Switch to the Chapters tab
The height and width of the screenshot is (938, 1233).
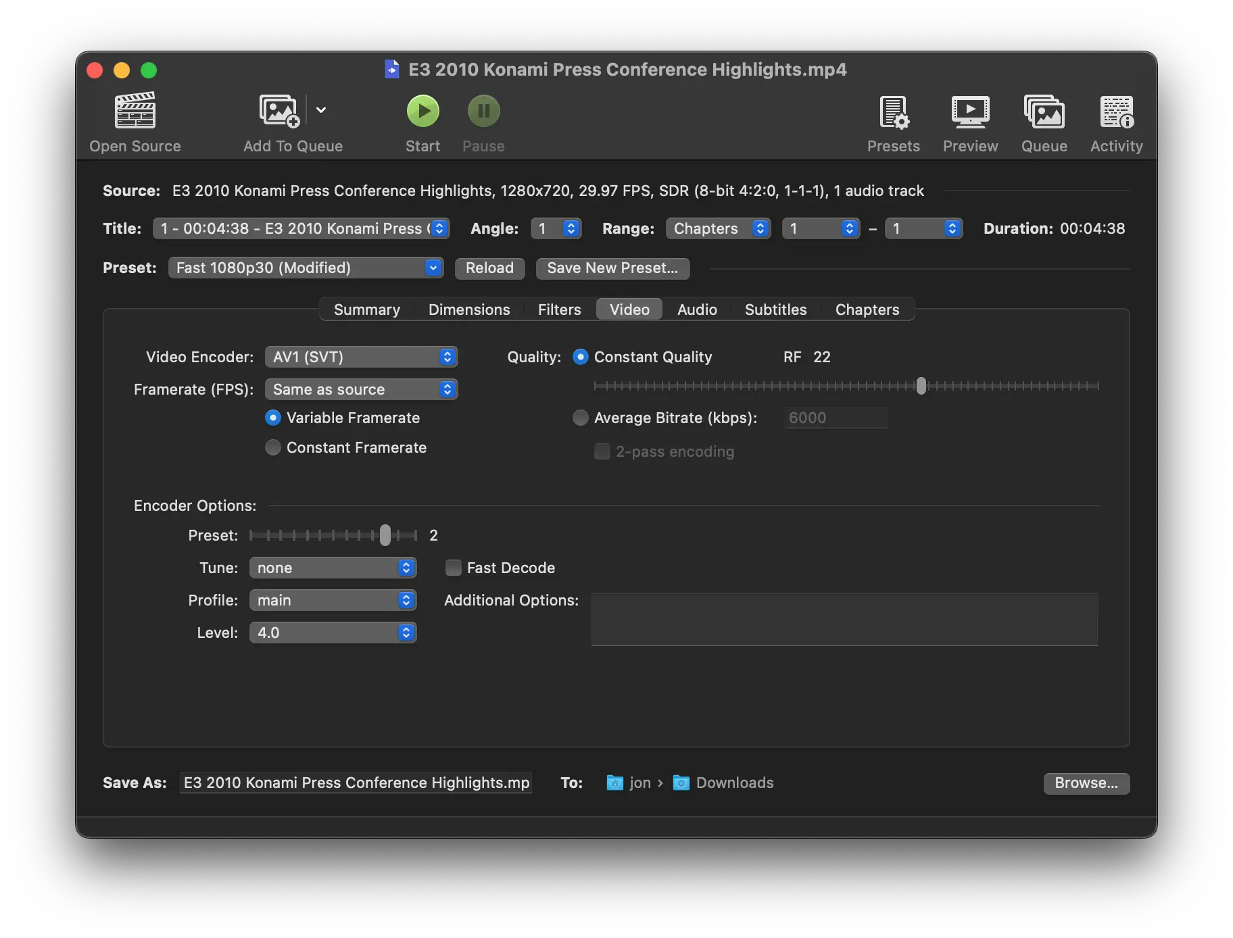[867, 310]
